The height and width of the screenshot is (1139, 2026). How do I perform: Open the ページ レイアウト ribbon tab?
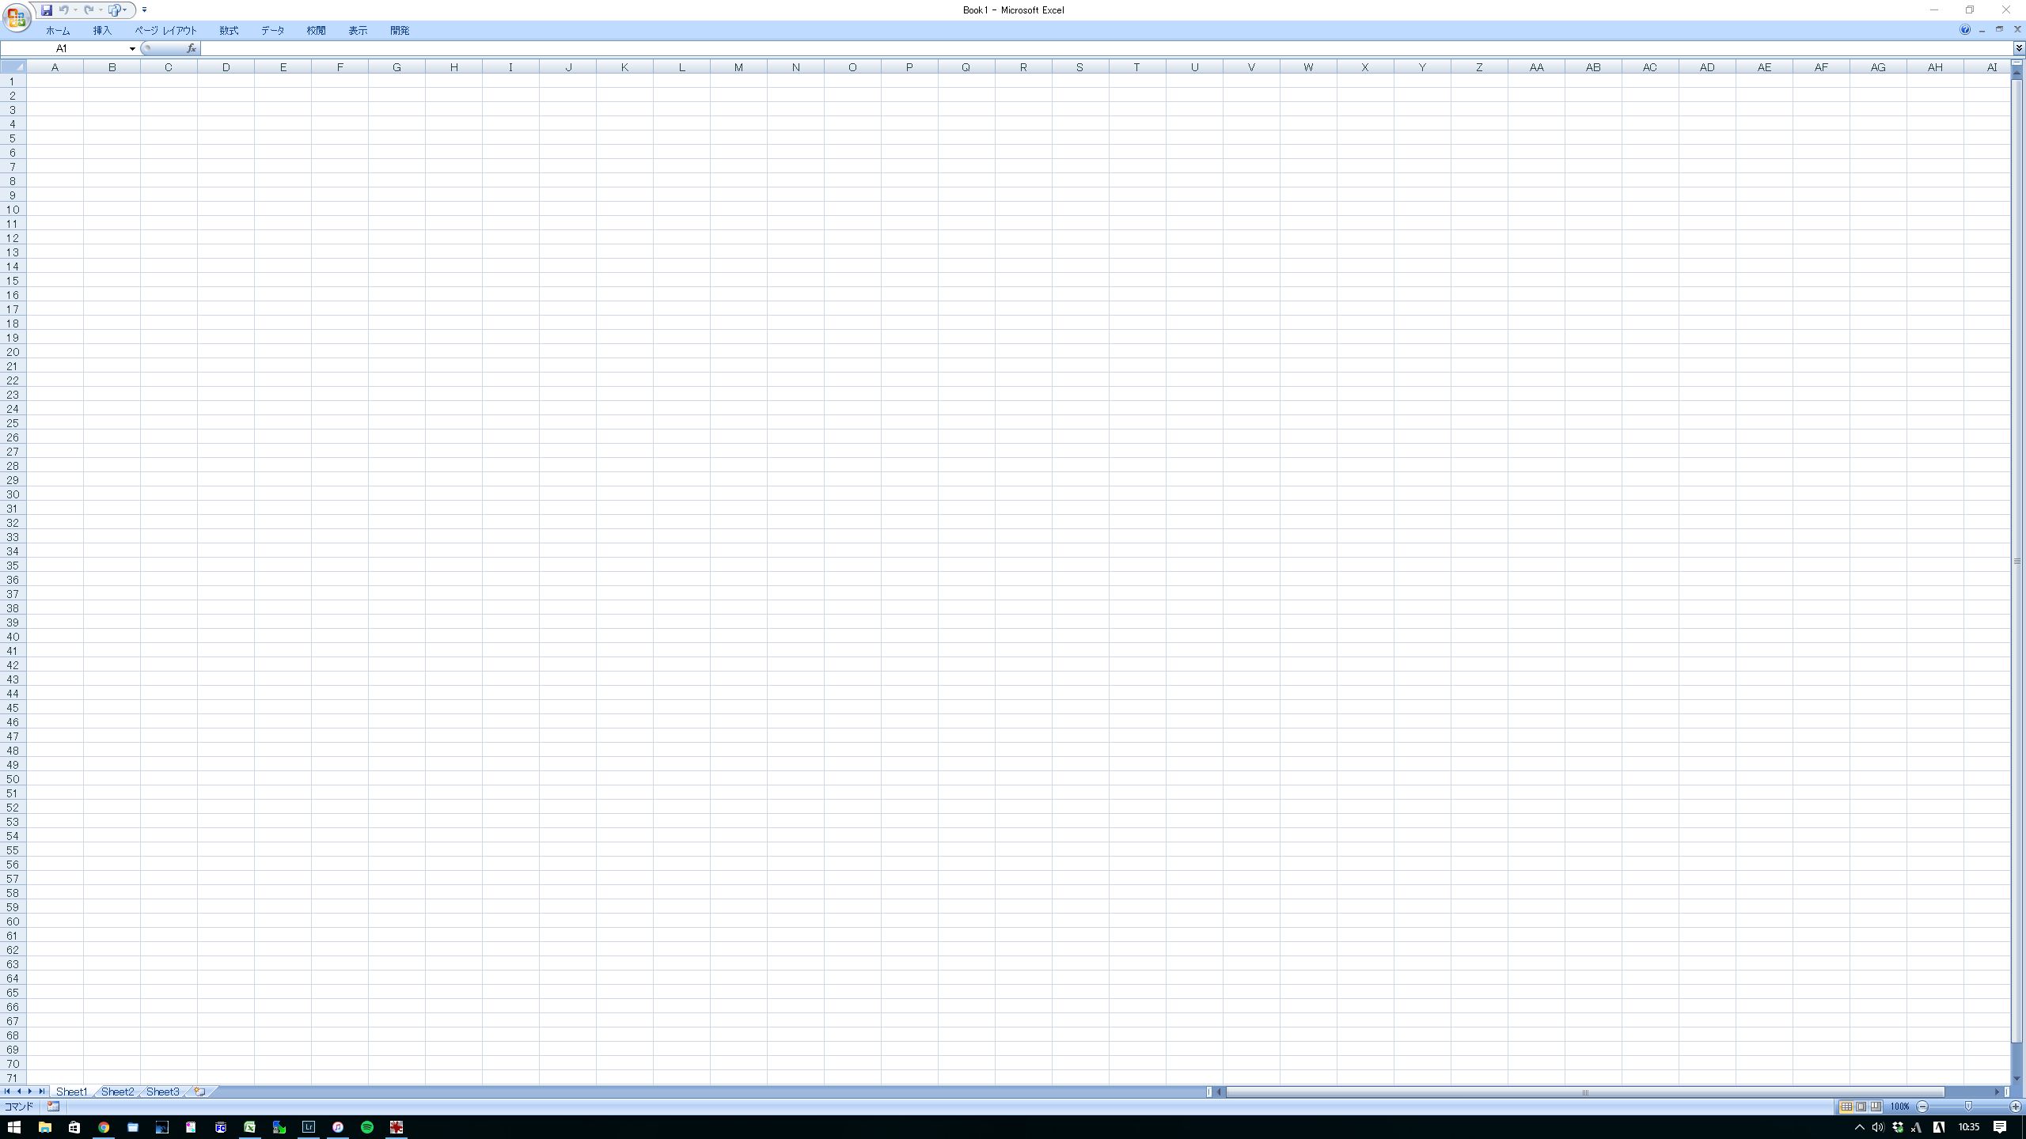tap(165, 31)
